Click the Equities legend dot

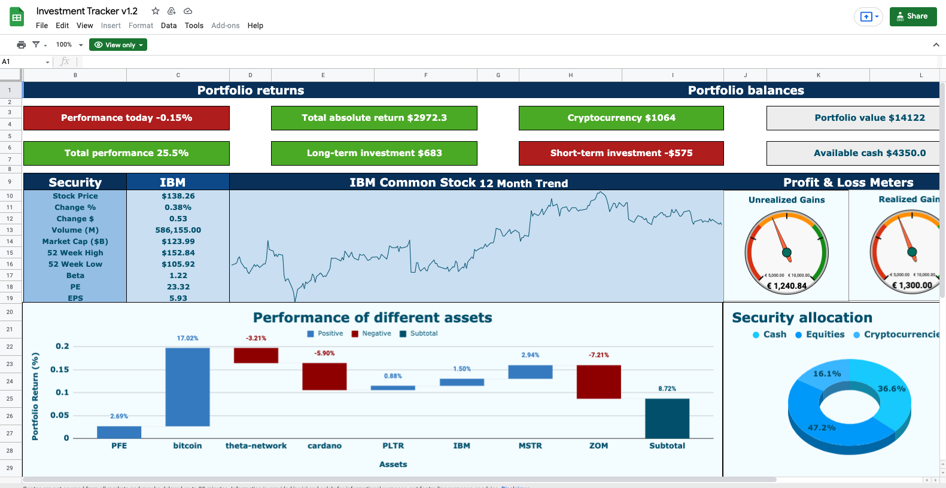(x=798, y=335)
